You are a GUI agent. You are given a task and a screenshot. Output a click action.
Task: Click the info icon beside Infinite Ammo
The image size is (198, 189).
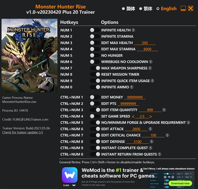pyautogui.click(x=132, y=87)
